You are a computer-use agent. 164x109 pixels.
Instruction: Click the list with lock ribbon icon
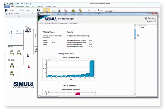[x=80, y=10]
